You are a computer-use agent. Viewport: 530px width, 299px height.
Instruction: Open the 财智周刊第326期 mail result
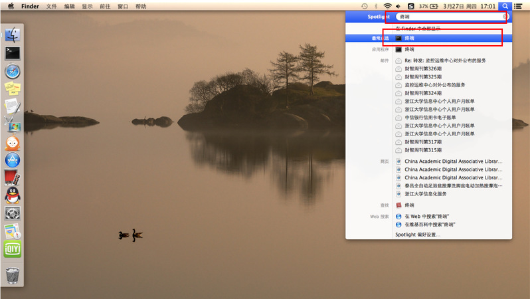[x=422, y=68]
